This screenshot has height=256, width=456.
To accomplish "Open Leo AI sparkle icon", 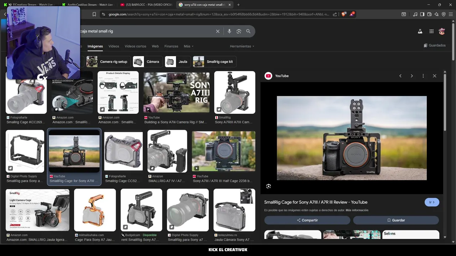I will [436, 14].
